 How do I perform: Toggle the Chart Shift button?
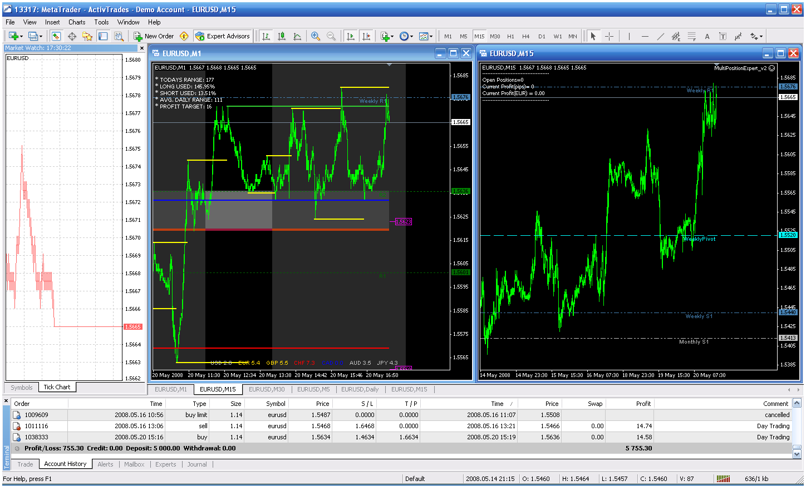point(366,36)
